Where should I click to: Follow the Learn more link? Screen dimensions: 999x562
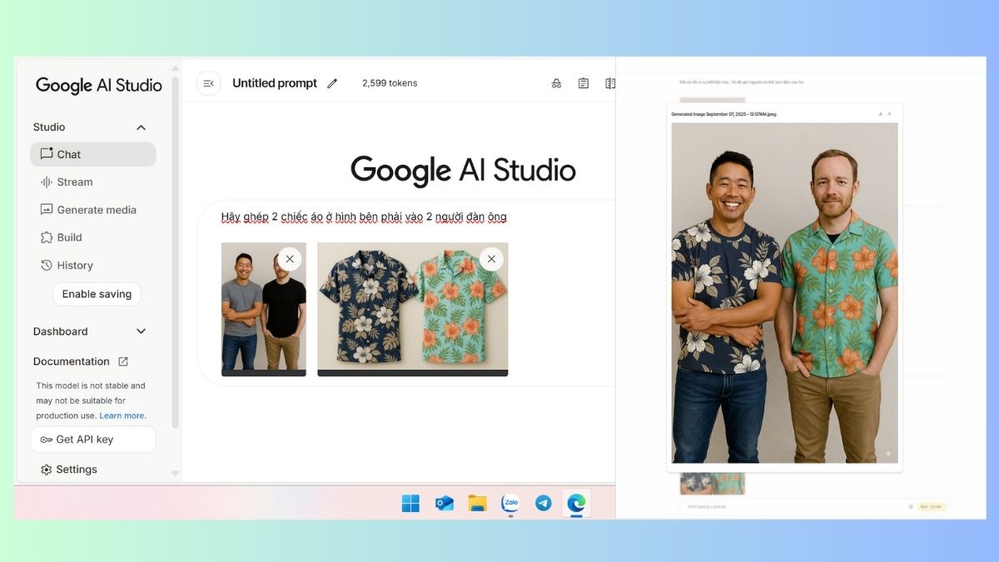click(122, 415)
